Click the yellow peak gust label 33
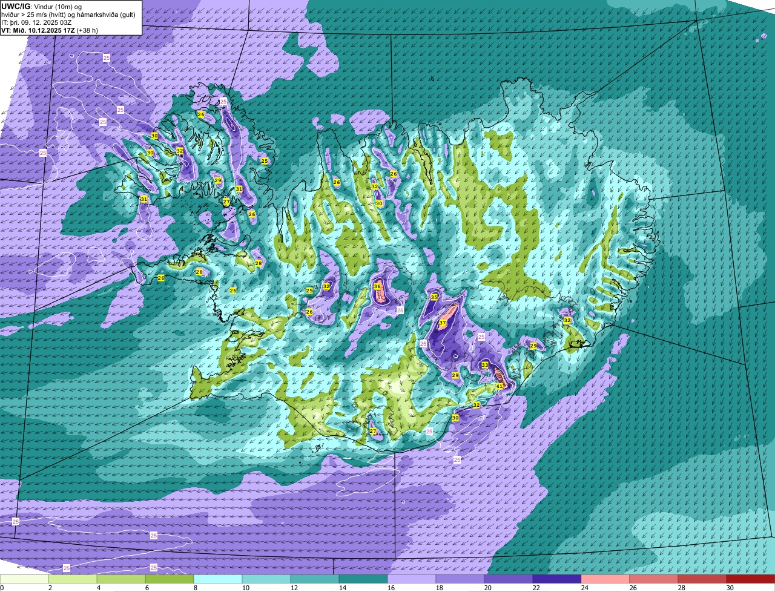Screen dimensions: 775x592 click(485, 365)
